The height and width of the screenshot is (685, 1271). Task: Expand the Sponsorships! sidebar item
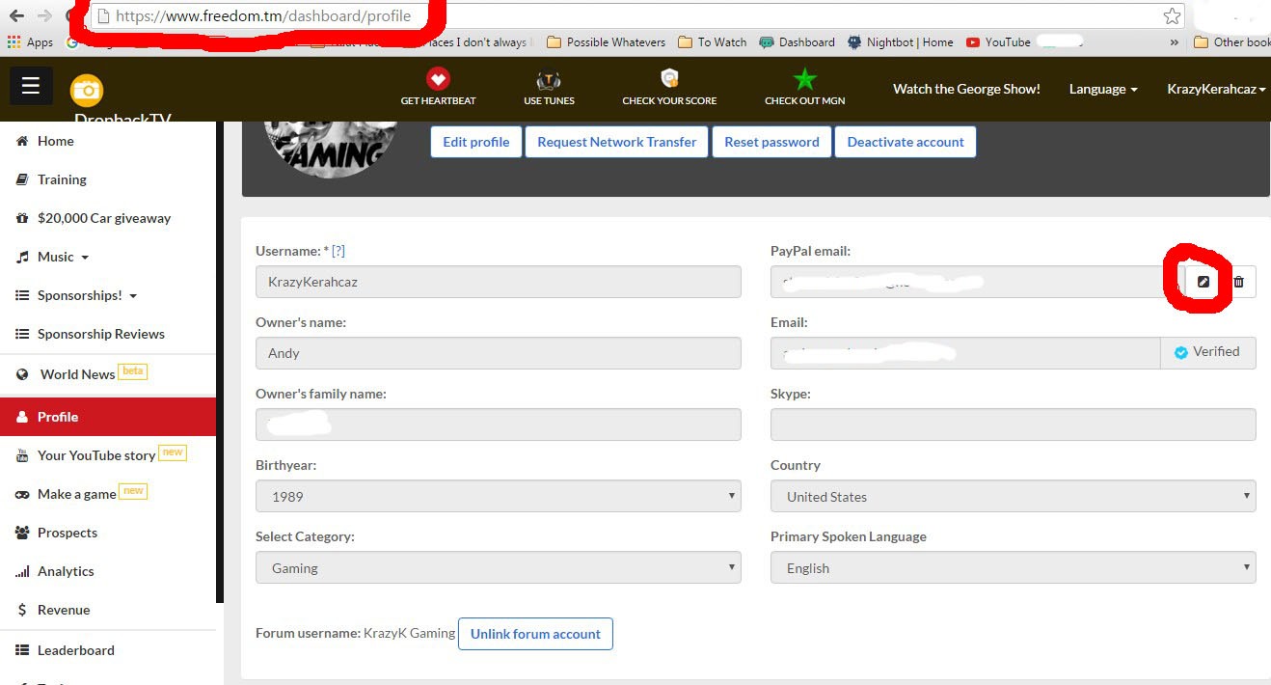pyautogui.click(x=87, y=295)
